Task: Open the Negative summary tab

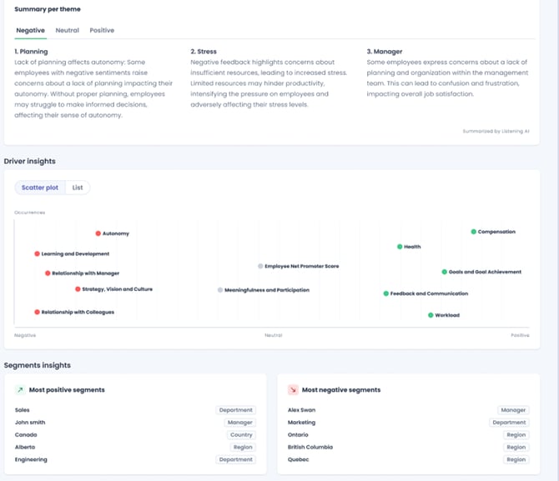Action: [31, 30]
